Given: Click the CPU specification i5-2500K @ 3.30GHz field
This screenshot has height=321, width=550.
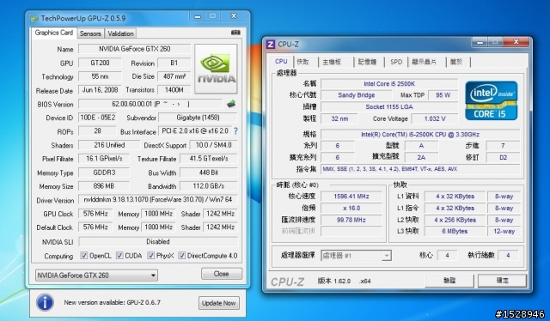Looking at the screenshot, I should [x=420, y=134].
